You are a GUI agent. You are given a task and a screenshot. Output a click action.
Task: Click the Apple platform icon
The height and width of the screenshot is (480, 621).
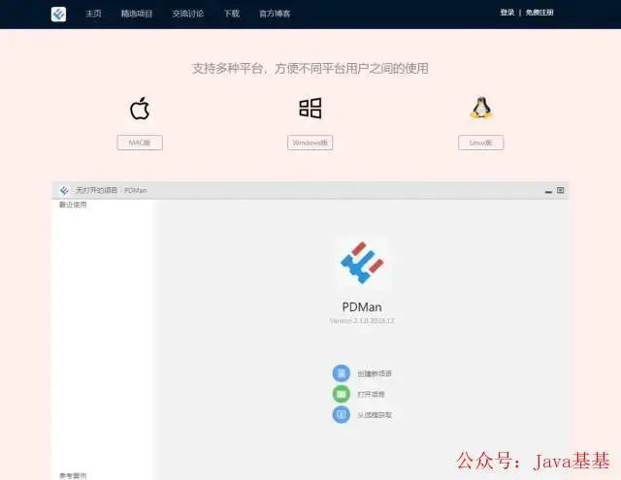tap(140, 108)
